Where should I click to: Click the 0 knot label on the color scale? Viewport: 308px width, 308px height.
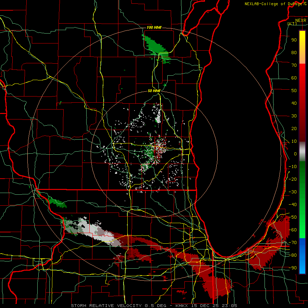tap(295, 154)
